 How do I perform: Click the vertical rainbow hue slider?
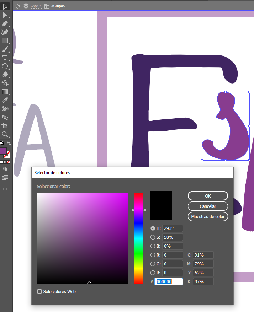[x=139, y=238]
